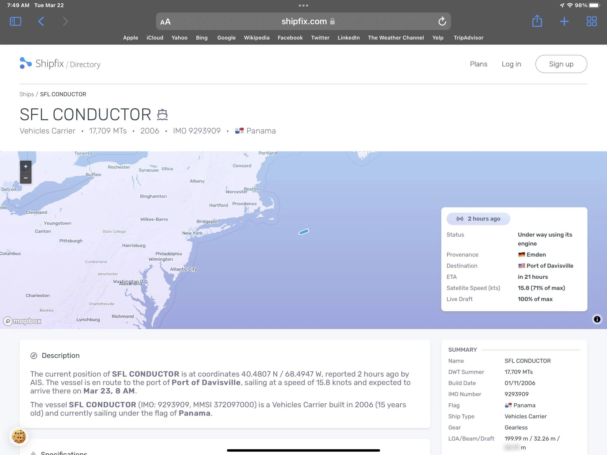Click Gear value Gearless
Screen dimensions: 607x455
pos(516,428)
